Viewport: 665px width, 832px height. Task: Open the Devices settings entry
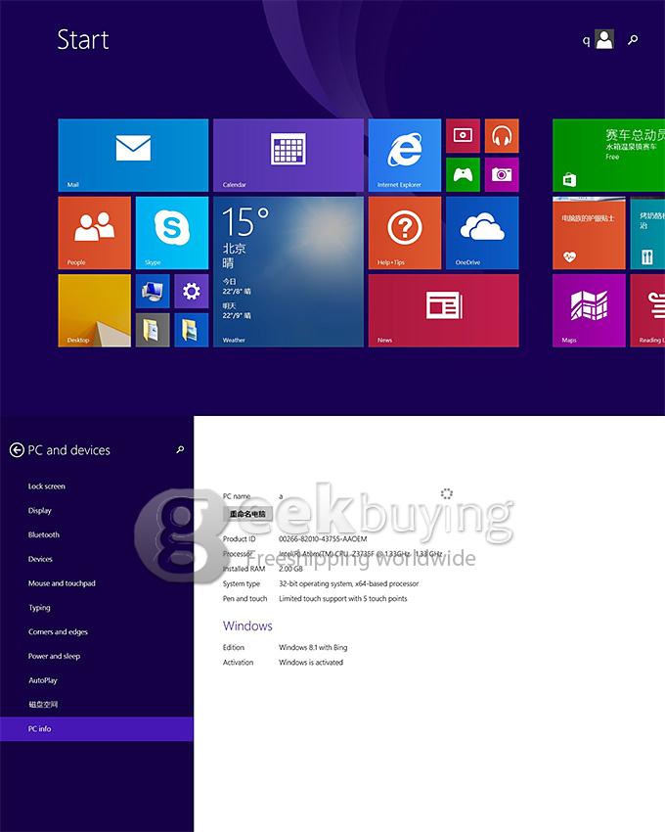point(40,559)
